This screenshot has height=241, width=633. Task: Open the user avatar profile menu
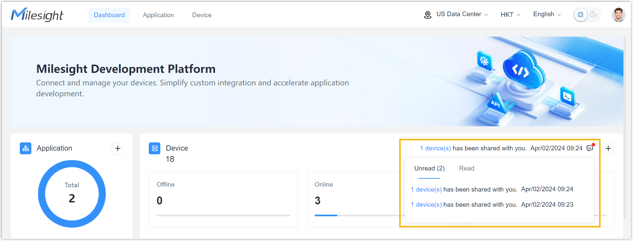coord(618,15)
